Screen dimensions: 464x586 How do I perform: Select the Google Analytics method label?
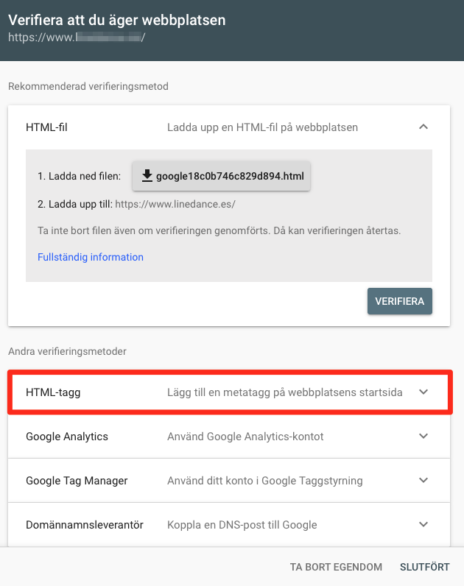(x=67, y=437)
